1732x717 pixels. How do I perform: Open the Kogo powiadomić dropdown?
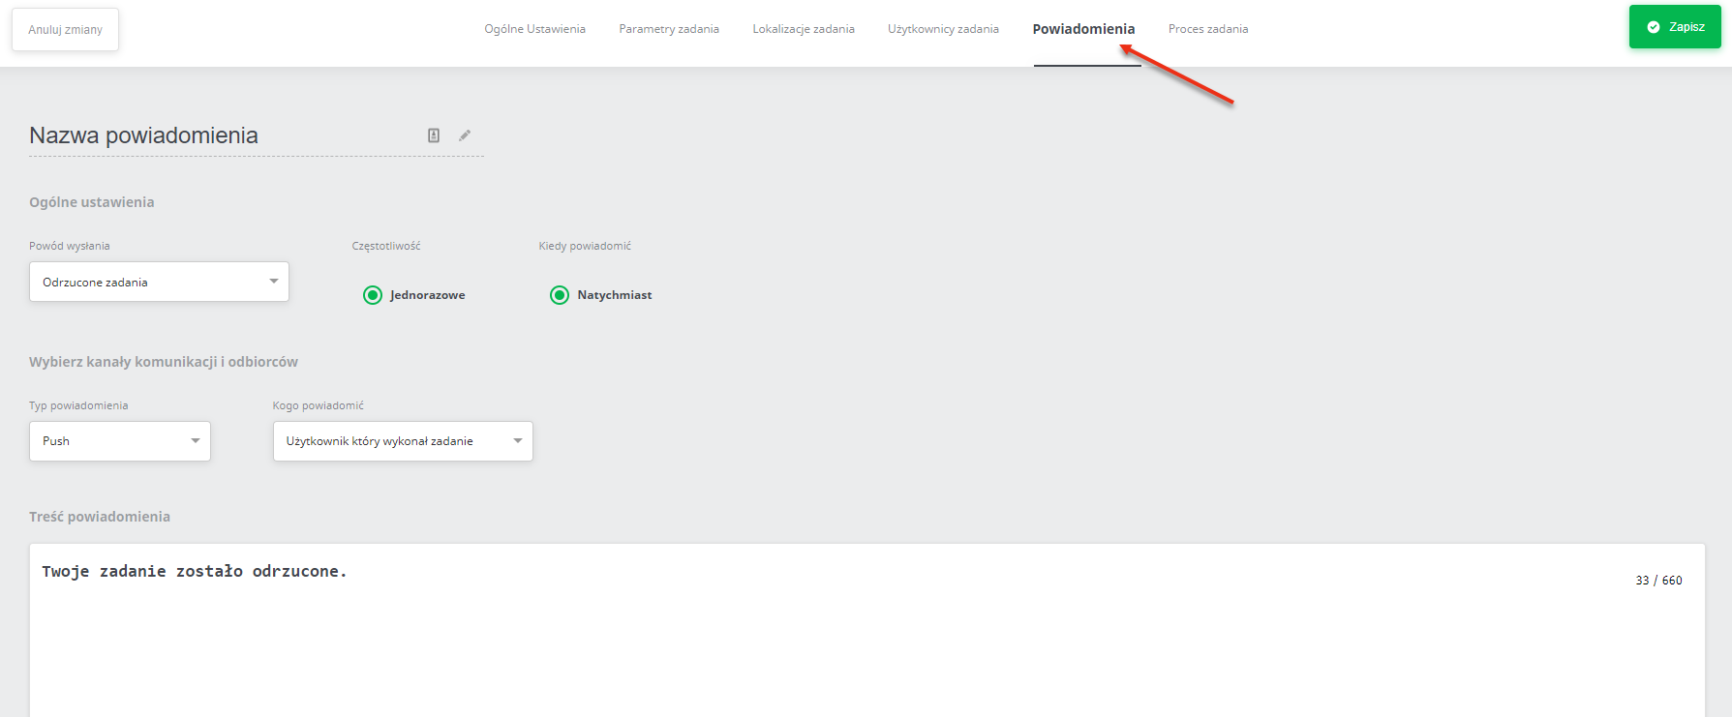click(403, 441)
